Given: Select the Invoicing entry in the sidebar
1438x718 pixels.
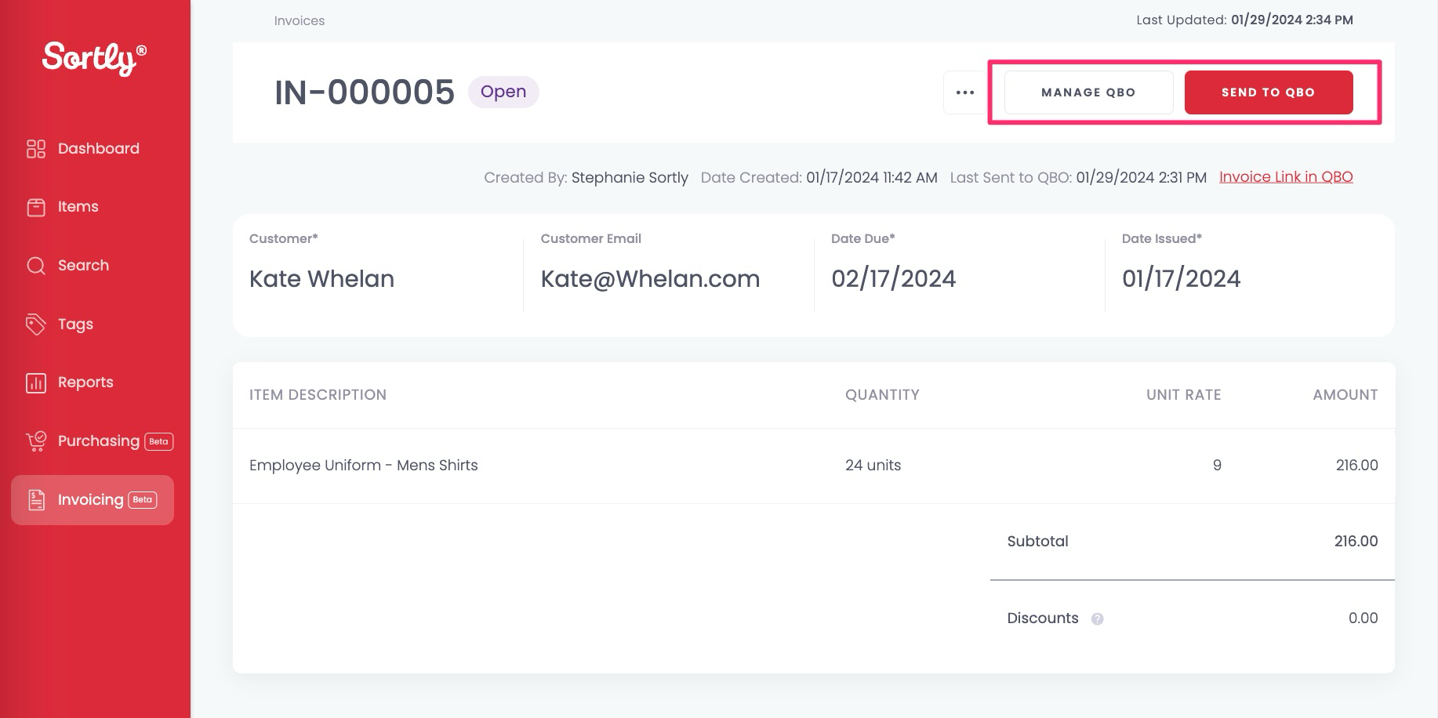Looking at the screenshot, I should pyautogui.click(x=90, y=499).
